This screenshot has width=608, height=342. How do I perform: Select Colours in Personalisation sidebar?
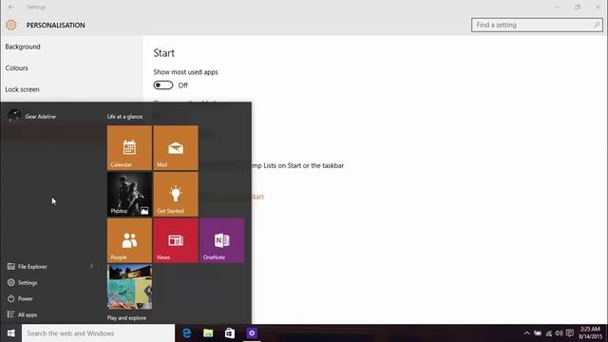click(17, 67)
